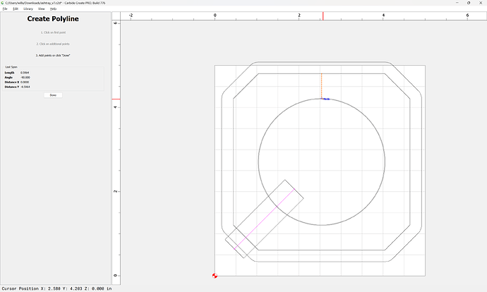Click the red origin marker icon
This screenshot has width=487, height=292.
[215, 276]
